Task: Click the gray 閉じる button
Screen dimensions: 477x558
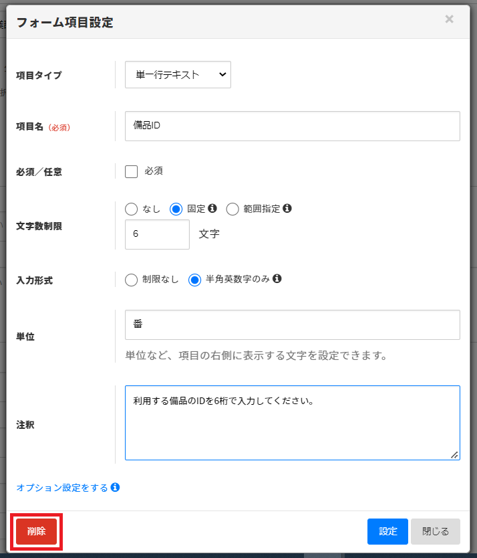Action: tap(436, 531)
